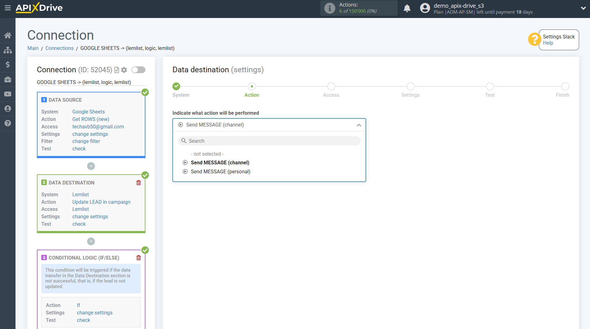Copy connection notes document icon

pos(117,70)
